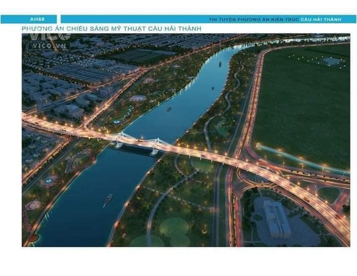Click the AH6B header label
This screenshot has width=357, height=276.
(37, 19)
